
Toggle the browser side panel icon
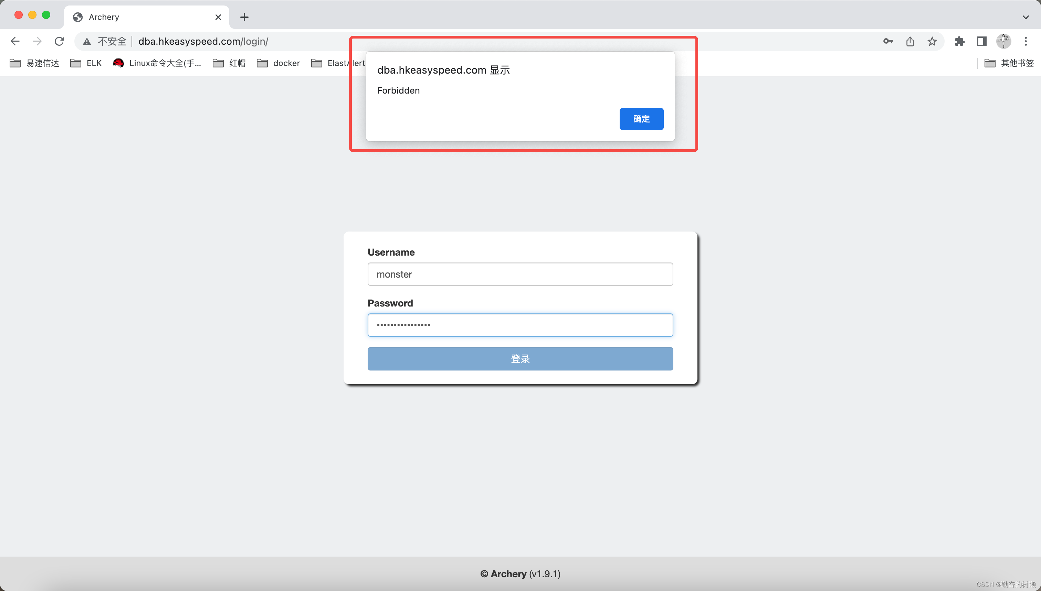[981, 41]
